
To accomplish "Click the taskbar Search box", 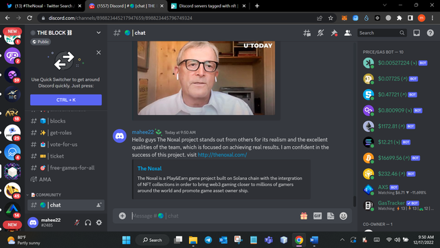I will [x=153, y=240].
